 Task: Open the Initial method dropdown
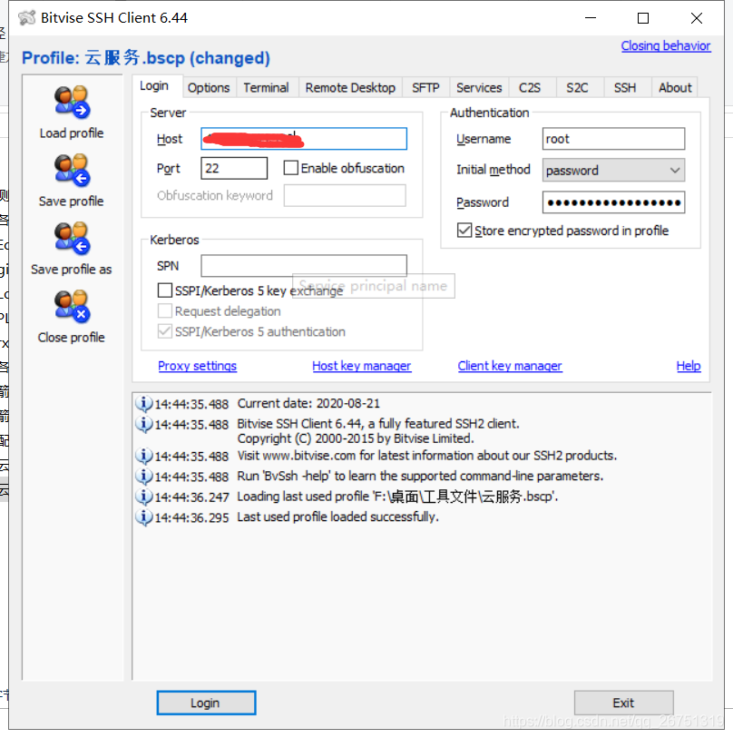click(x=613, y=170)
